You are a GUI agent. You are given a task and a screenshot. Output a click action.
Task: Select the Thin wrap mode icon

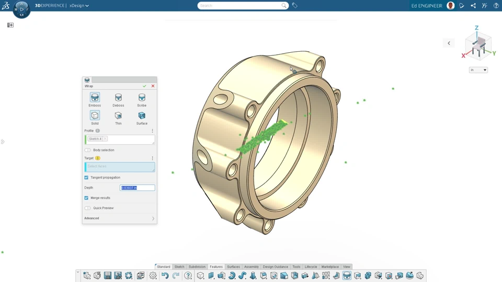click(118, 116)
